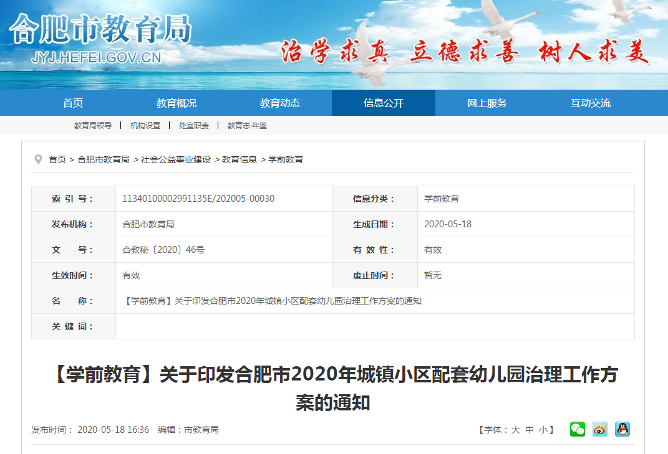Image resolution: width=668 pixels, height=454 pixels.
Task: Open the 教育概况 menu
Action: pos(175,103)
